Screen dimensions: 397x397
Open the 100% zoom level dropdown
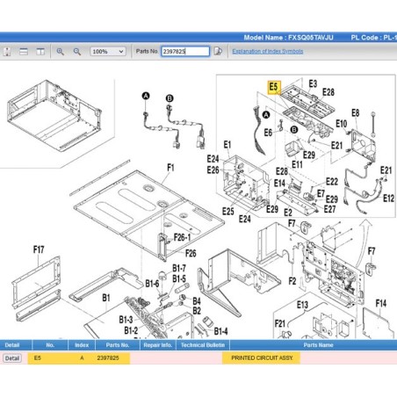point(108,52)
